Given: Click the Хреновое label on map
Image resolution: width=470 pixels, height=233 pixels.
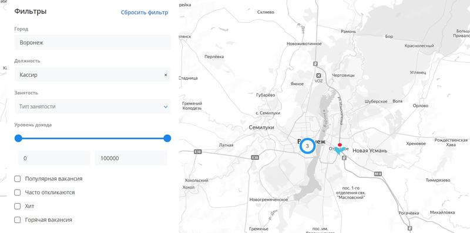Looking at the screenshot, I should pos(416,143).
